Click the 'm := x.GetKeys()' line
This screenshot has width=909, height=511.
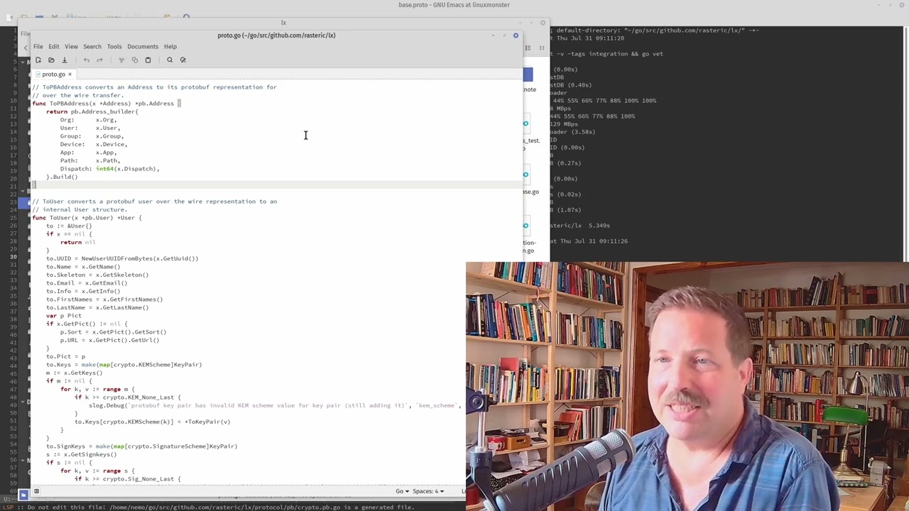point(75,373)
